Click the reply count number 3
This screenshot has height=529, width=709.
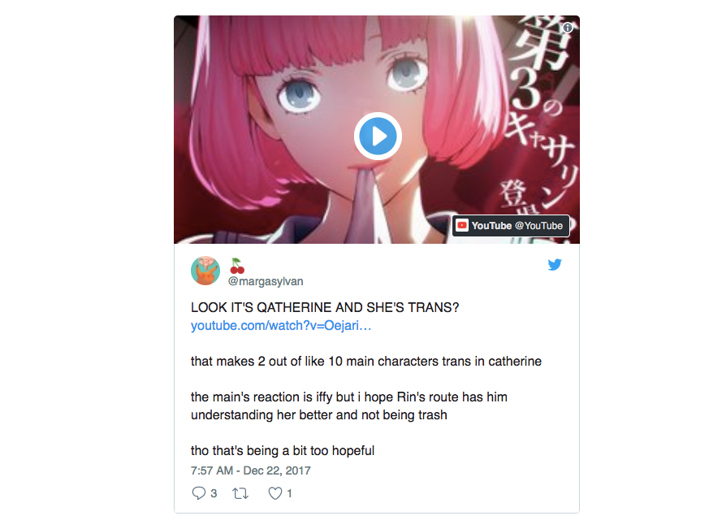pyautogui.click(x=214, y=493)
